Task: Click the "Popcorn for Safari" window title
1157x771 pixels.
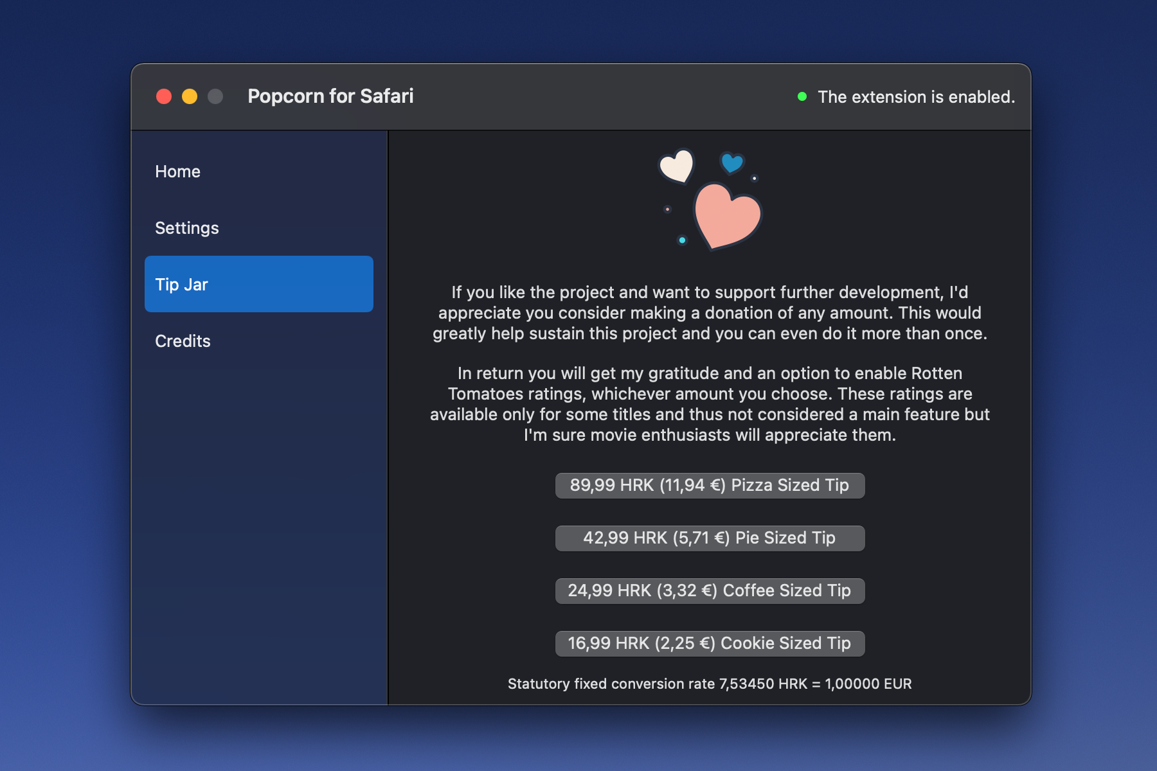Action: pyautogui.click(x=330, y=96)
